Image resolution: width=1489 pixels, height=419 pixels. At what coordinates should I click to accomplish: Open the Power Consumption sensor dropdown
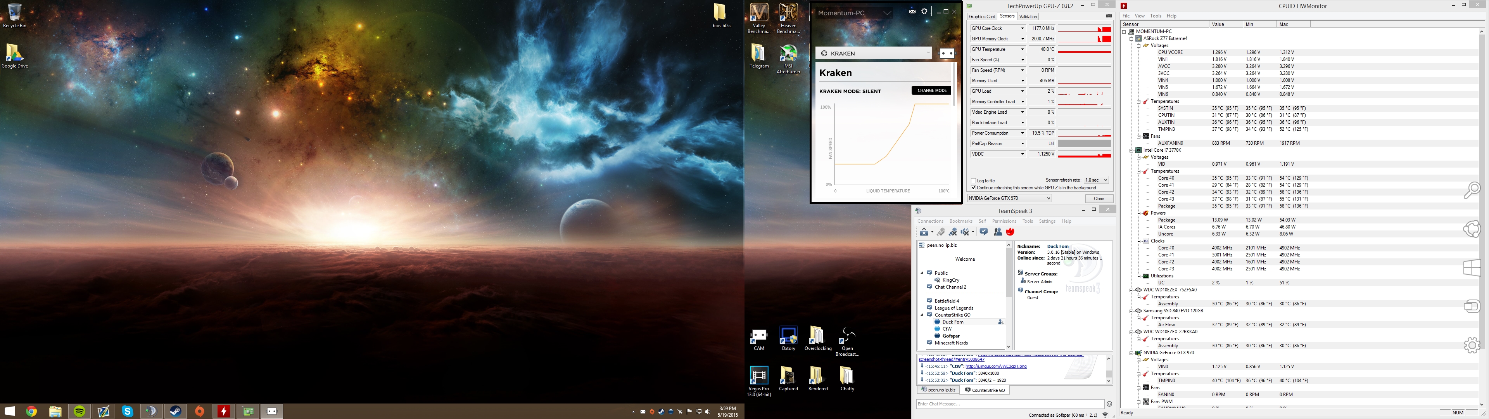pos(1022,133)
